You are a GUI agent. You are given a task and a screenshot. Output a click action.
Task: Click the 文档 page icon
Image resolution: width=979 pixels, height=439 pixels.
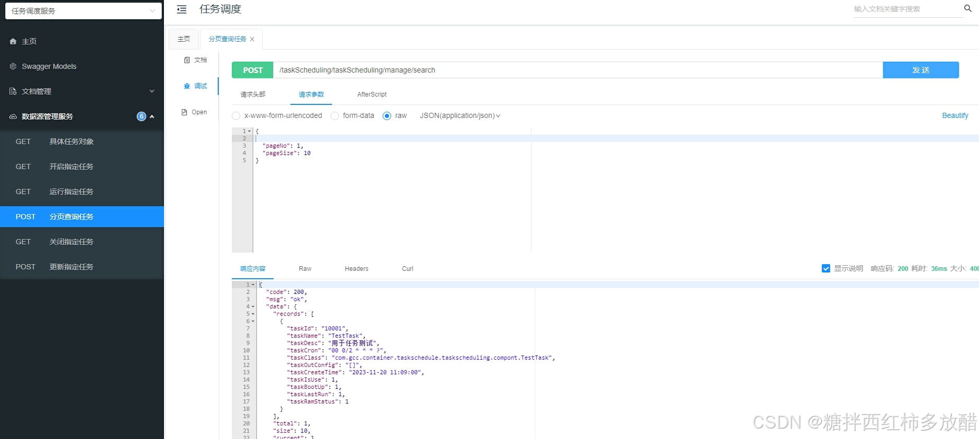pos(187,60)
